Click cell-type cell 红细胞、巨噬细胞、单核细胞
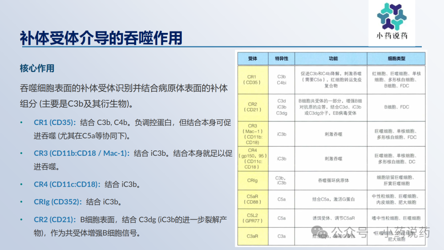Screen dimensions: 444x250 click(396, 80)
